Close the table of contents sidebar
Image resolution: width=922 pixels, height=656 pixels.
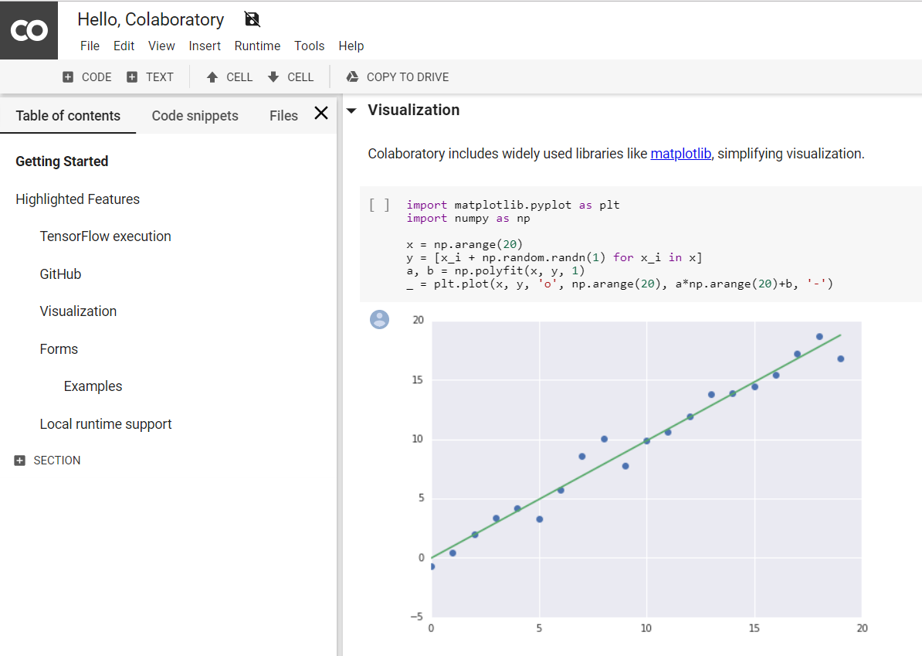point(321,114)
